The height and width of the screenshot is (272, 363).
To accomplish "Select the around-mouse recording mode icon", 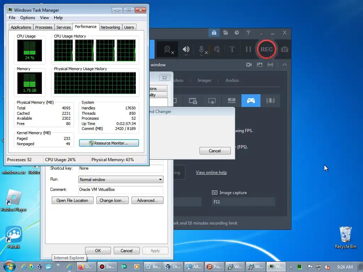I will coord(212,101).
